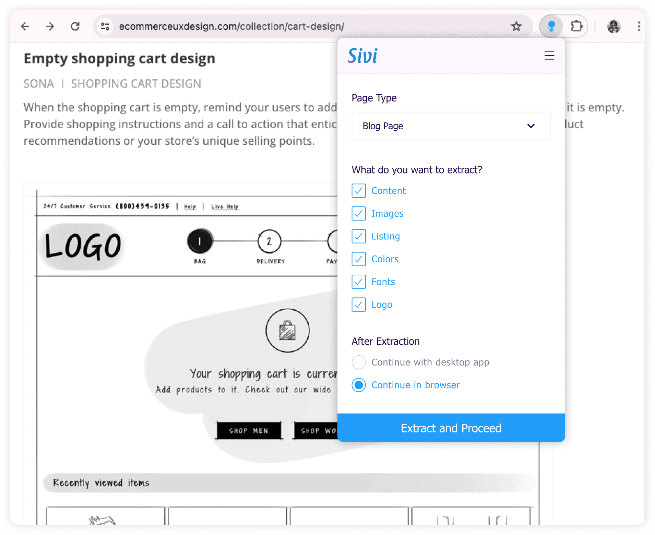Viewport: 655px width, 535px height.
Task: Go forward in browser history
Action: tap(50, 26)
